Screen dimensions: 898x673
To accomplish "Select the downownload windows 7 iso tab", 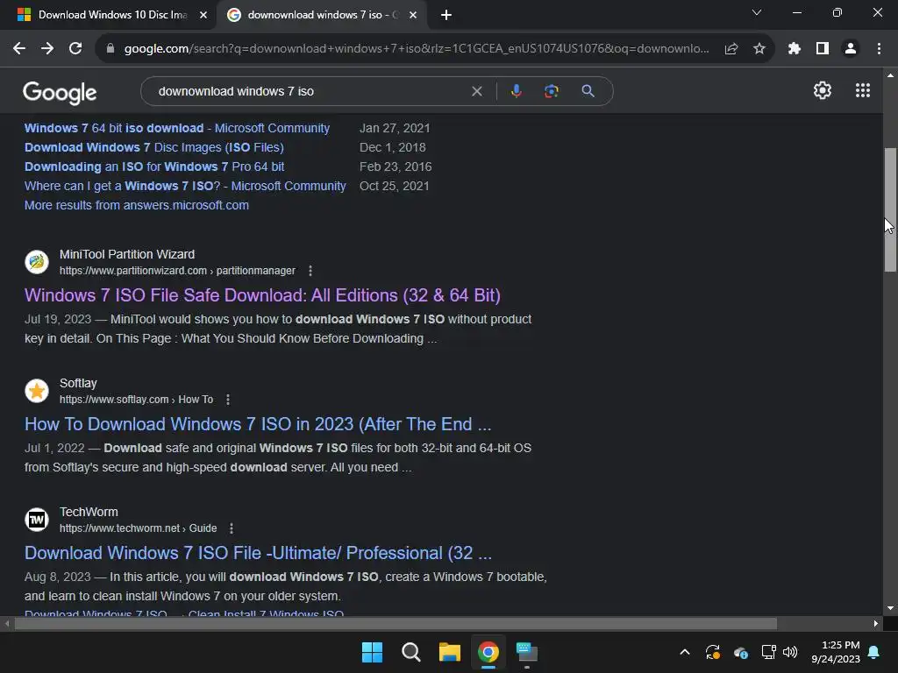I will tap(323, 15).
